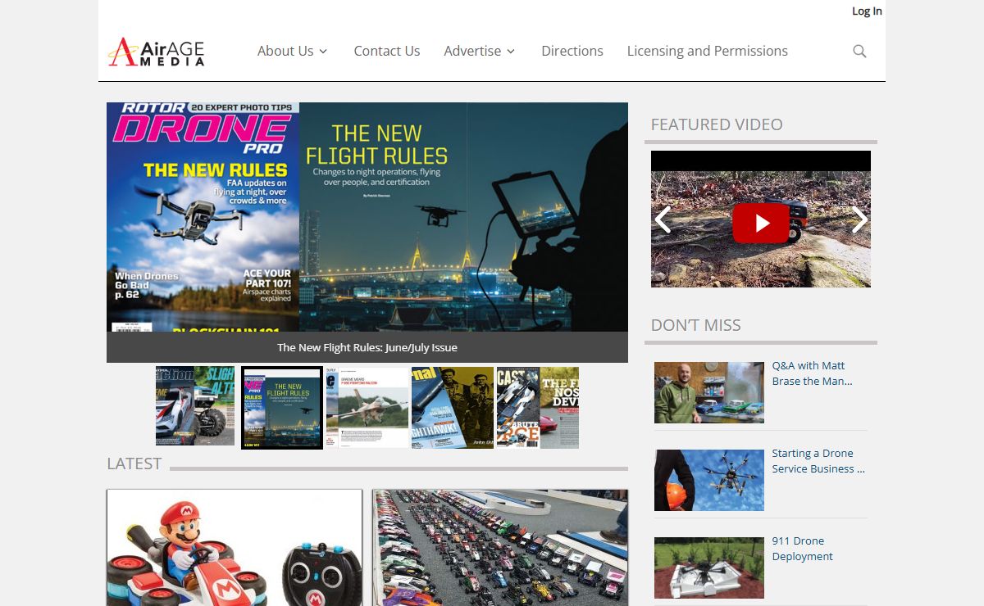Click the drone service business thumbnail photo

pos(709,480)
